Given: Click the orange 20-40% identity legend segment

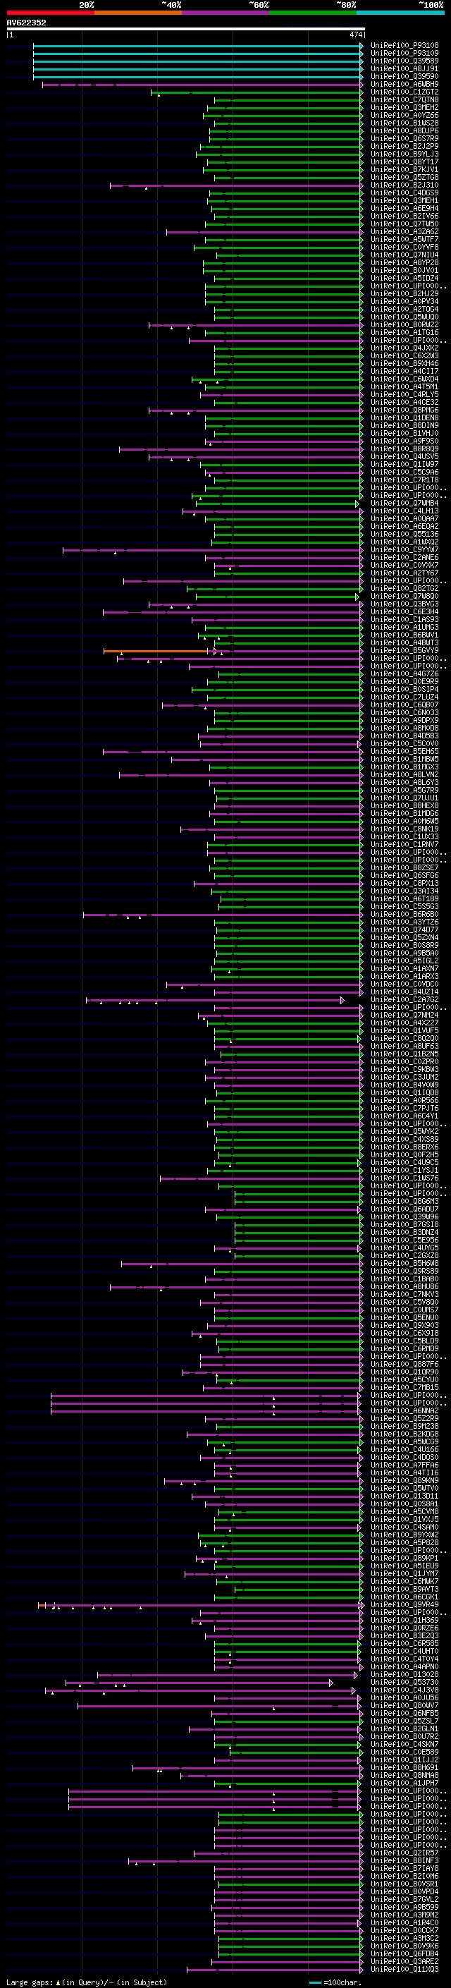Looking at the screenshot, I should (x=138, y=13).
